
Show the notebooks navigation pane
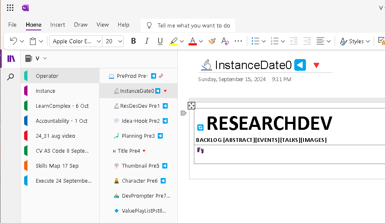[x=11, y=59]
